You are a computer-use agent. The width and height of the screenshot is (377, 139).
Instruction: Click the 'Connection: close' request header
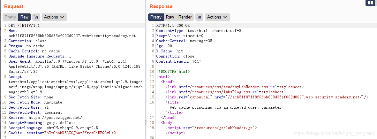(x=27, y=41)
